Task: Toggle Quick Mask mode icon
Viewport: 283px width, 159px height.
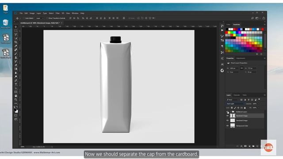Action: (x=16, y=115)
